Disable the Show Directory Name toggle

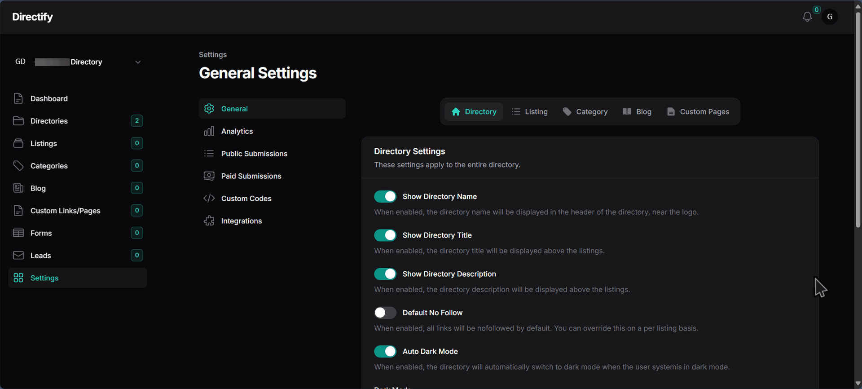pos(385,197)
